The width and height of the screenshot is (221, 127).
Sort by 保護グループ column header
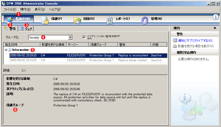pyautogui.click(x=103, y=45)
